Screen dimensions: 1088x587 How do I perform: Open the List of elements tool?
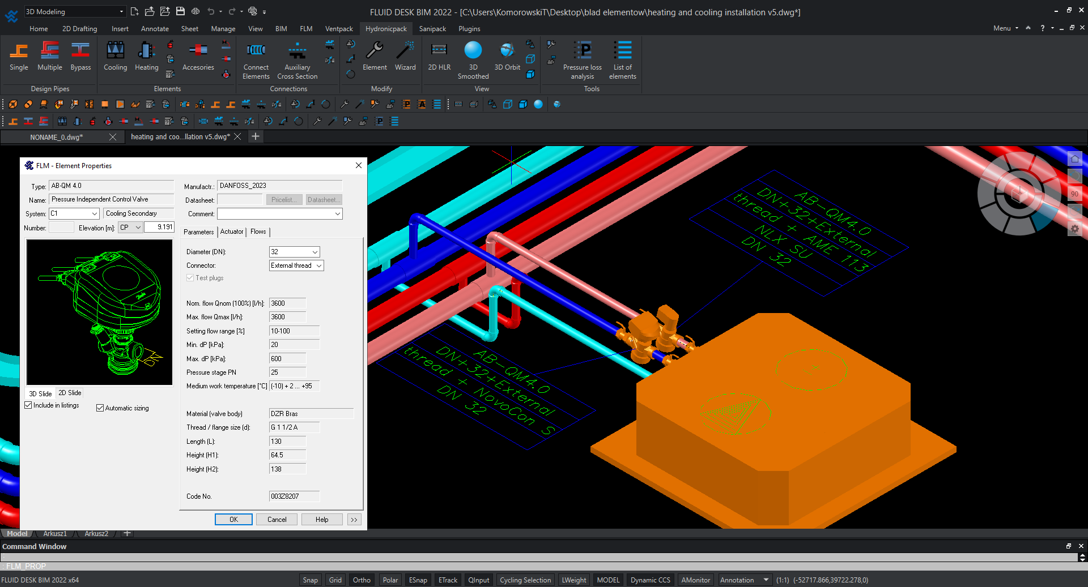623,57
